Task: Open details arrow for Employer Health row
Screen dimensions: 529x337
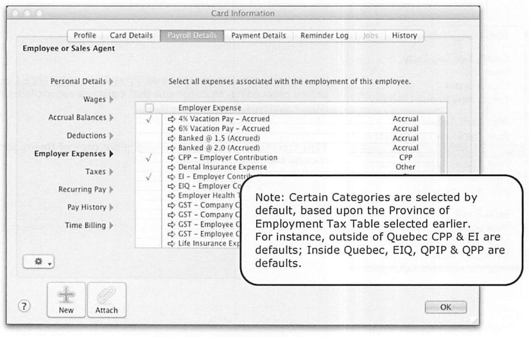Action: pyautogui.click(x=172, y=196)
